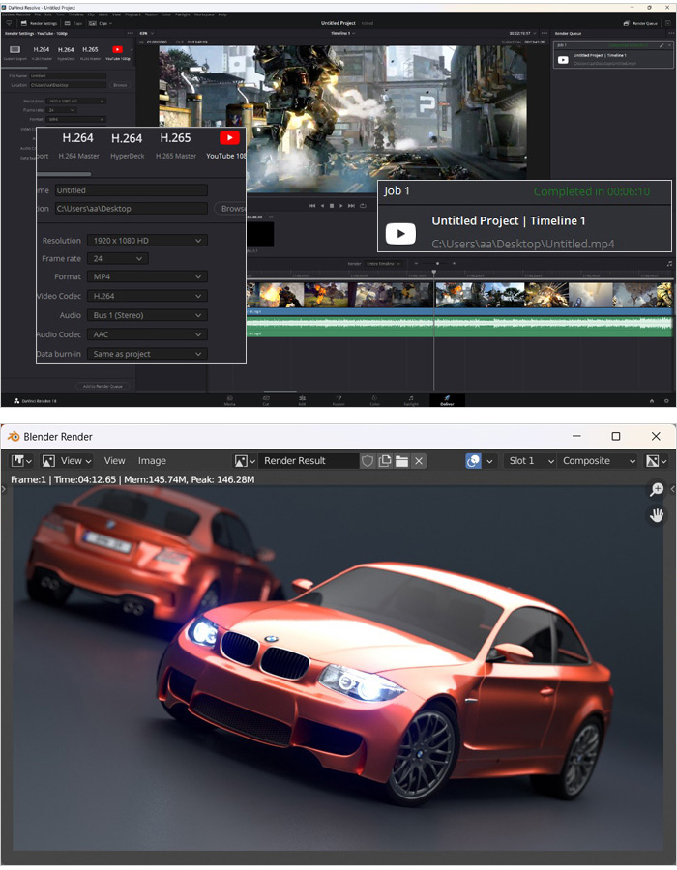This screenshot has width=677, height=870.
Task: Open Blender image mode selector icon
Action: [48, 460]
